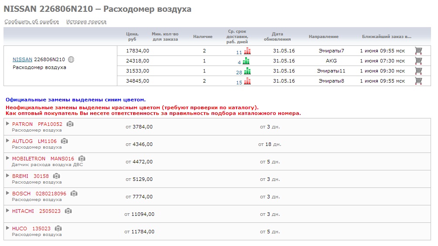Image resolution: width=438 pixels, height=246 pixels.
Task: Click price 24318,00
Action: point(137,61)
